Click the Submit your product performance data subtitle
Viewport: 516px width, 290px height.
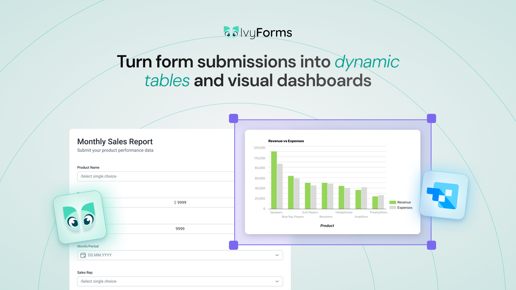point(115,150)
